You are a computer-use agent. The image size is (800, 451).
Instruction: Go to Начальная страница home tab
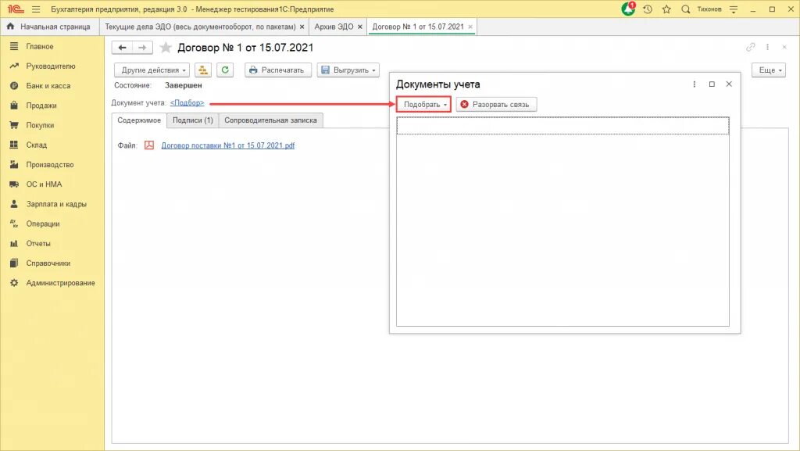point(48,27)
